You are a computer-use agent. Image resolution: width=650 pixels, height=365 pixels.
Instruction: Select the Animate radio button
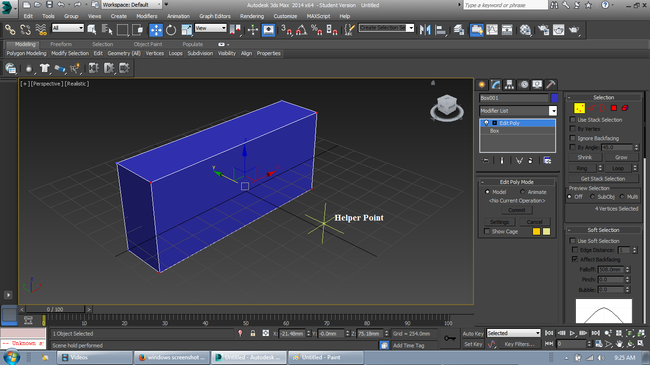click(x=522, y=192)
